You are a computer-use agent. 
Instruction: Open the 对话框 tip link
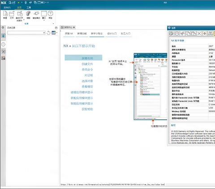coord(89,75)
